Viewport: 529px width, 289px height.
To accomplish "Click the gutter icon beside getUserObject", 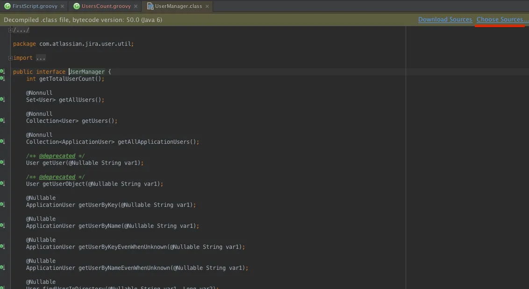I will click(2, 183).
